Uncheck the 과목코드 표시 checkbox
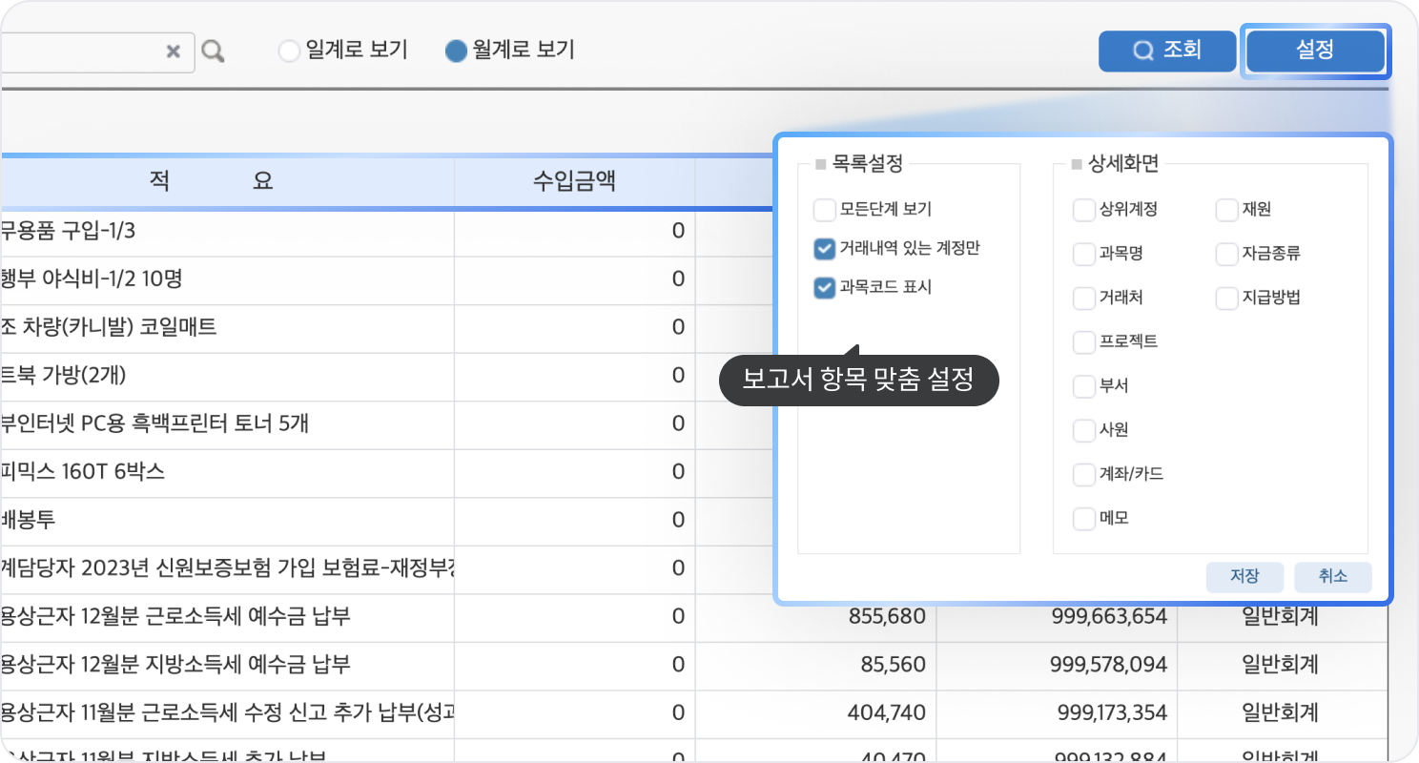This screenshot has width=1419, height=763. pyautogui.click(x=825, y=287)
